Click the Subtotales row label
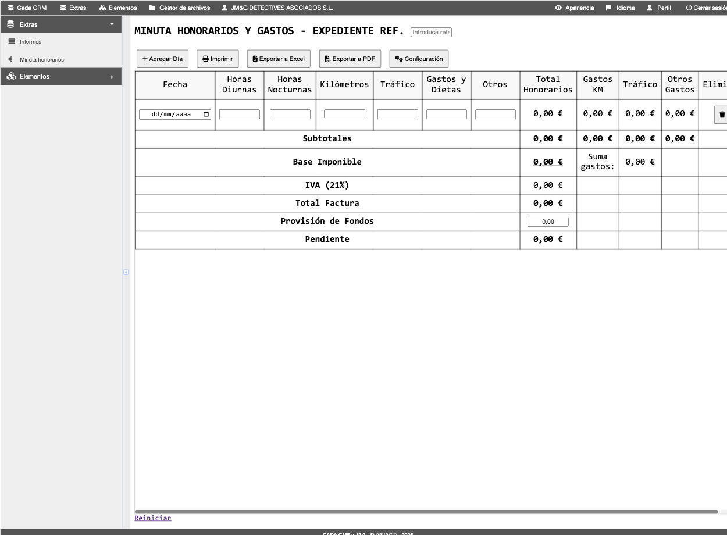This screenshot has height=535, width=727. click(x=327, y=138)
